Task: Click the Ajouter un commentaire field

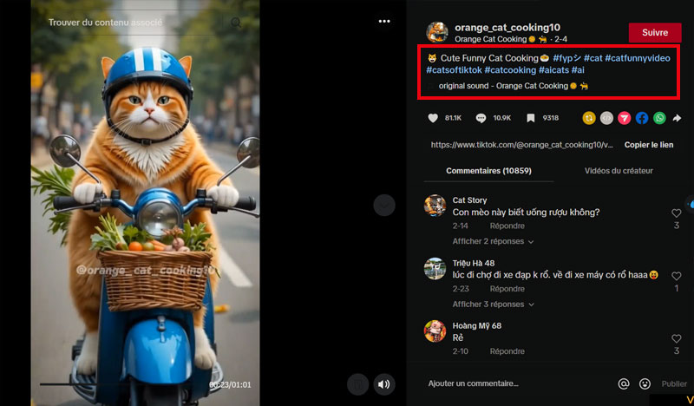Action: point(519,383)
